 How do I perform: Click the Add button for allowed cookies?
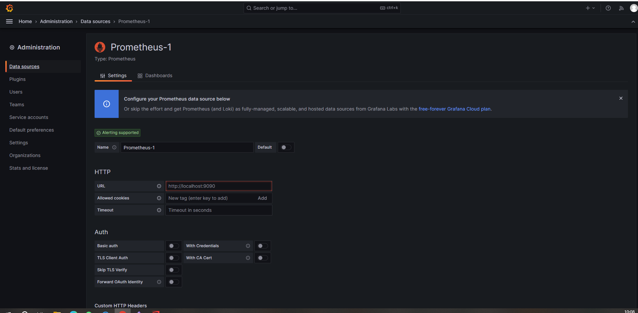click(x=262, y=198)
